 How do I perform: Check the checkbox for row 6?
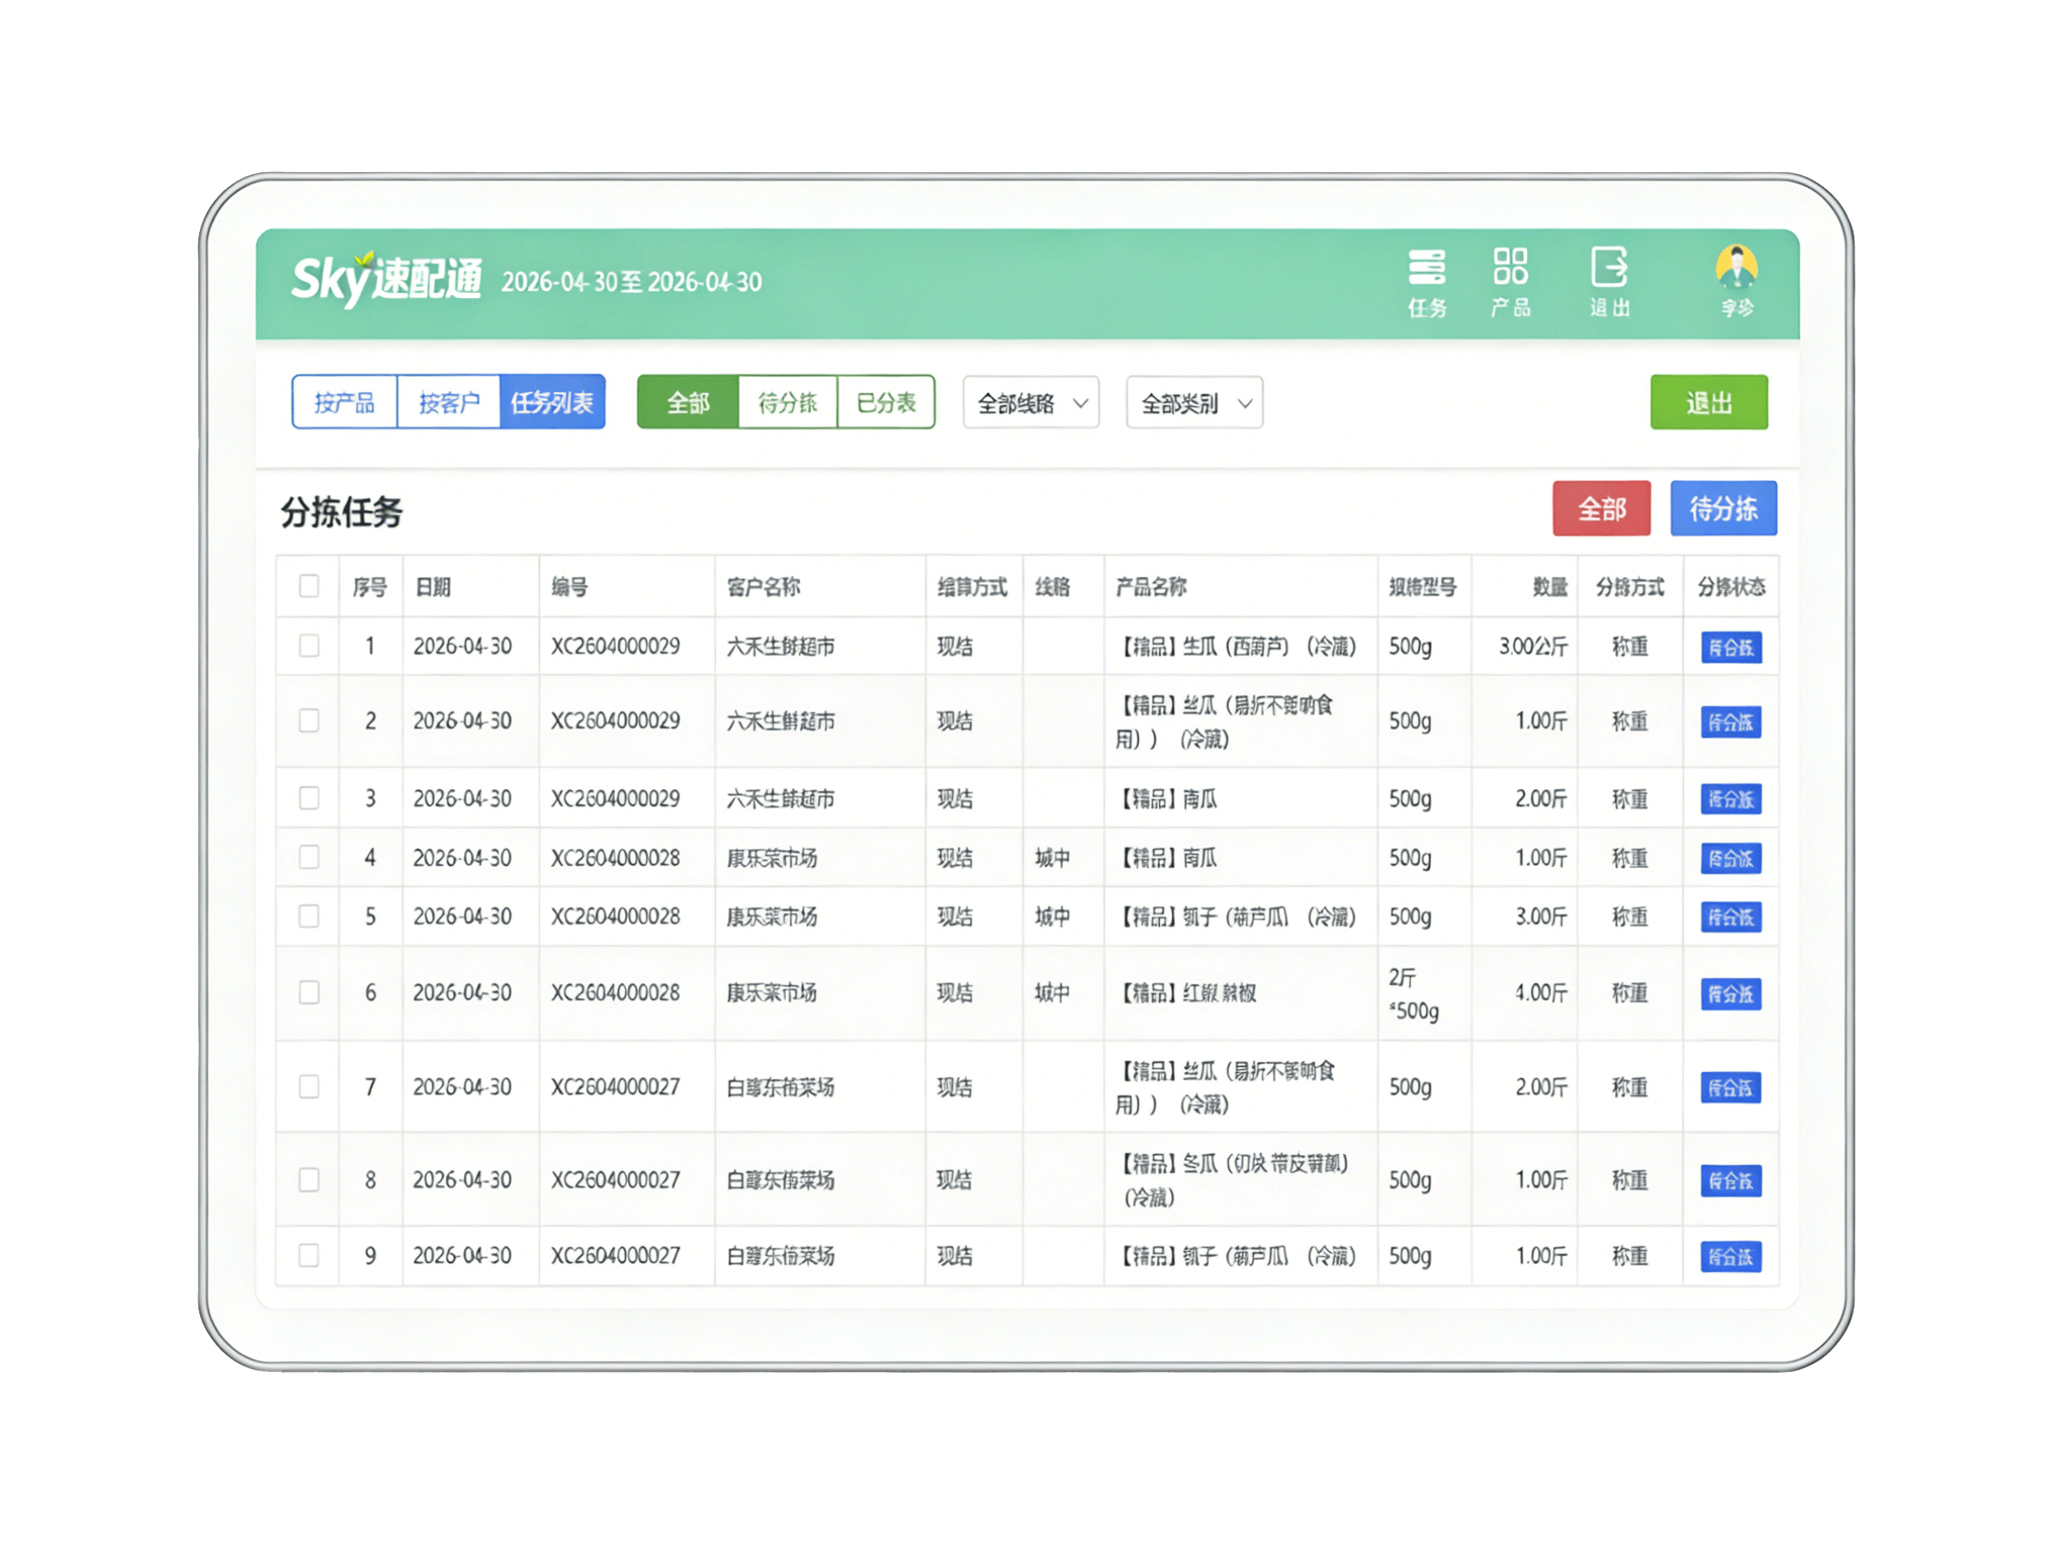coord(309,992)
